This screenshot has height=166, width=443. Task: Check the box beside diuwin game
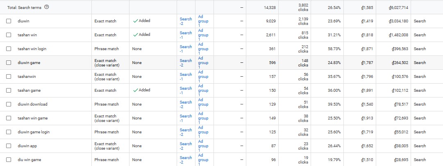pos(9,63)
